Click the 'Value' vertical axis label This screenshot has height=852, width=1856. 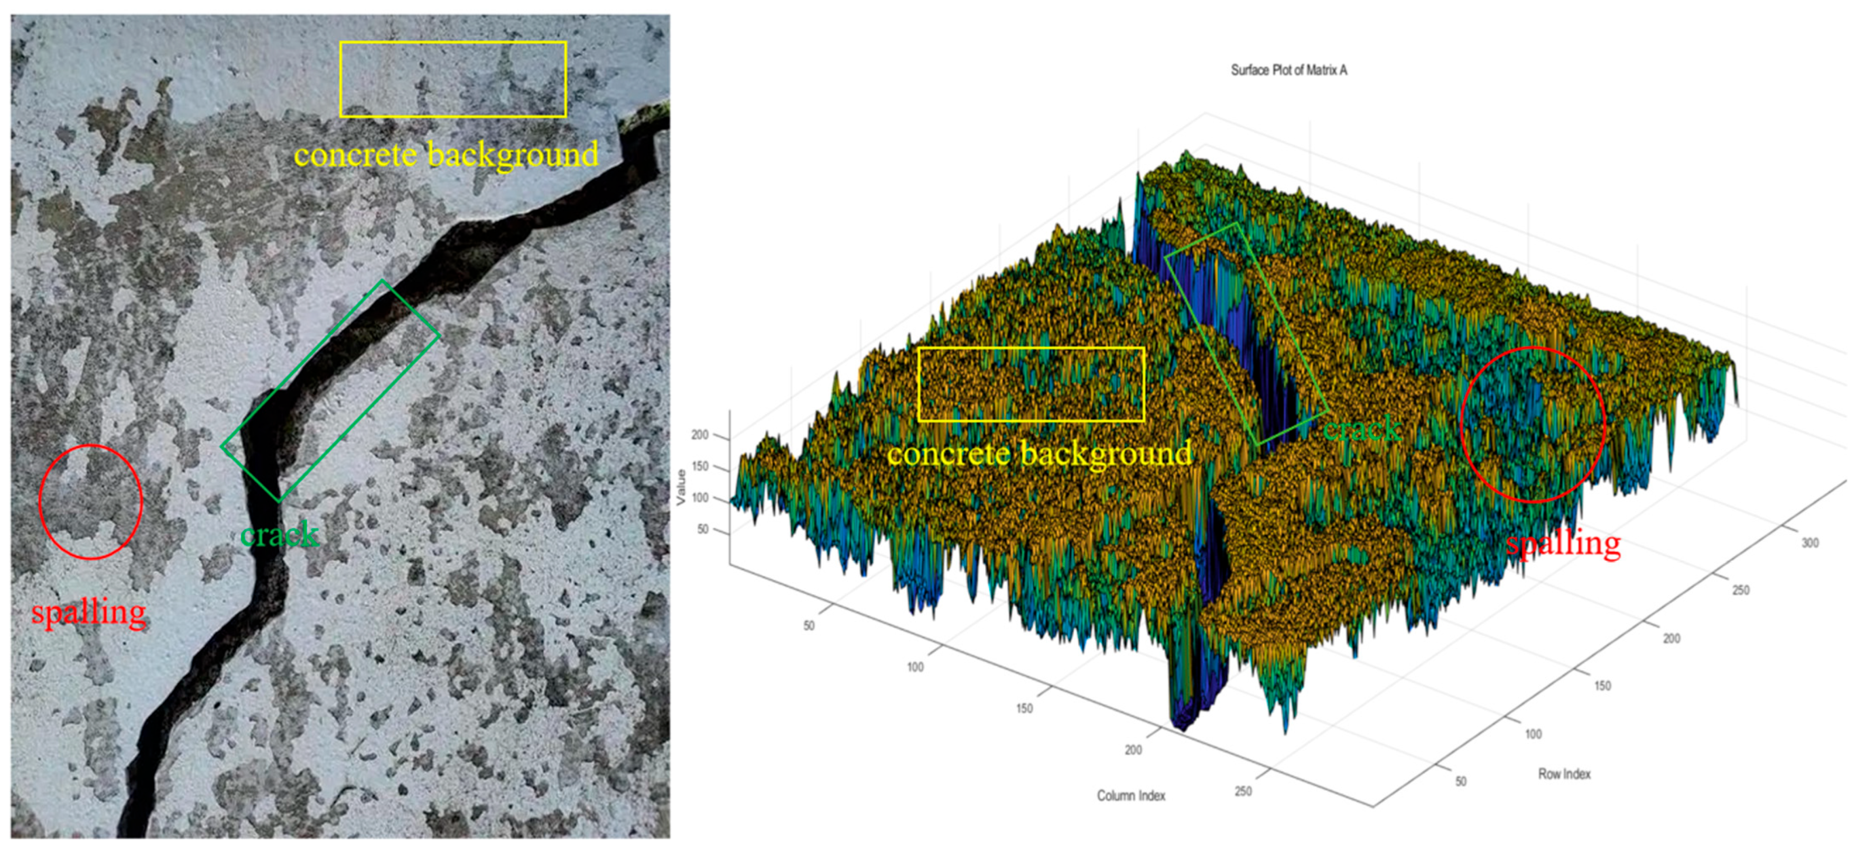(x=681, y=487)
